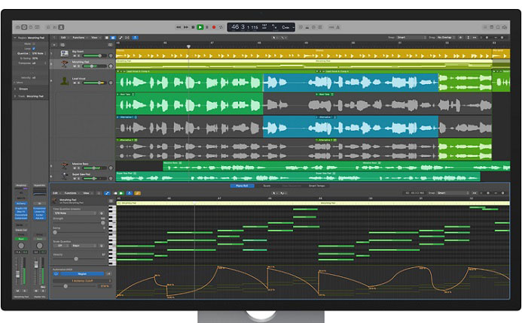522x323 pixels.
Task: Toggle the Automation power button in Piano Roll
Action: [x=56, y=274]
